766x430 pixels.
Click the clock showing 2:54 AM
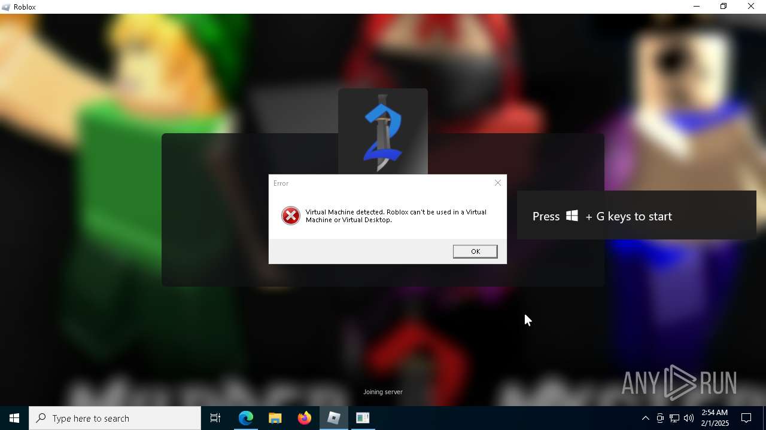coord(715,418)
